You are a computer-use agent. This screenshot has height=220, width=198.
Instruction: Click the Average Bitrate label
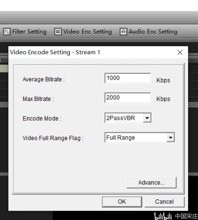pos(44,79)
